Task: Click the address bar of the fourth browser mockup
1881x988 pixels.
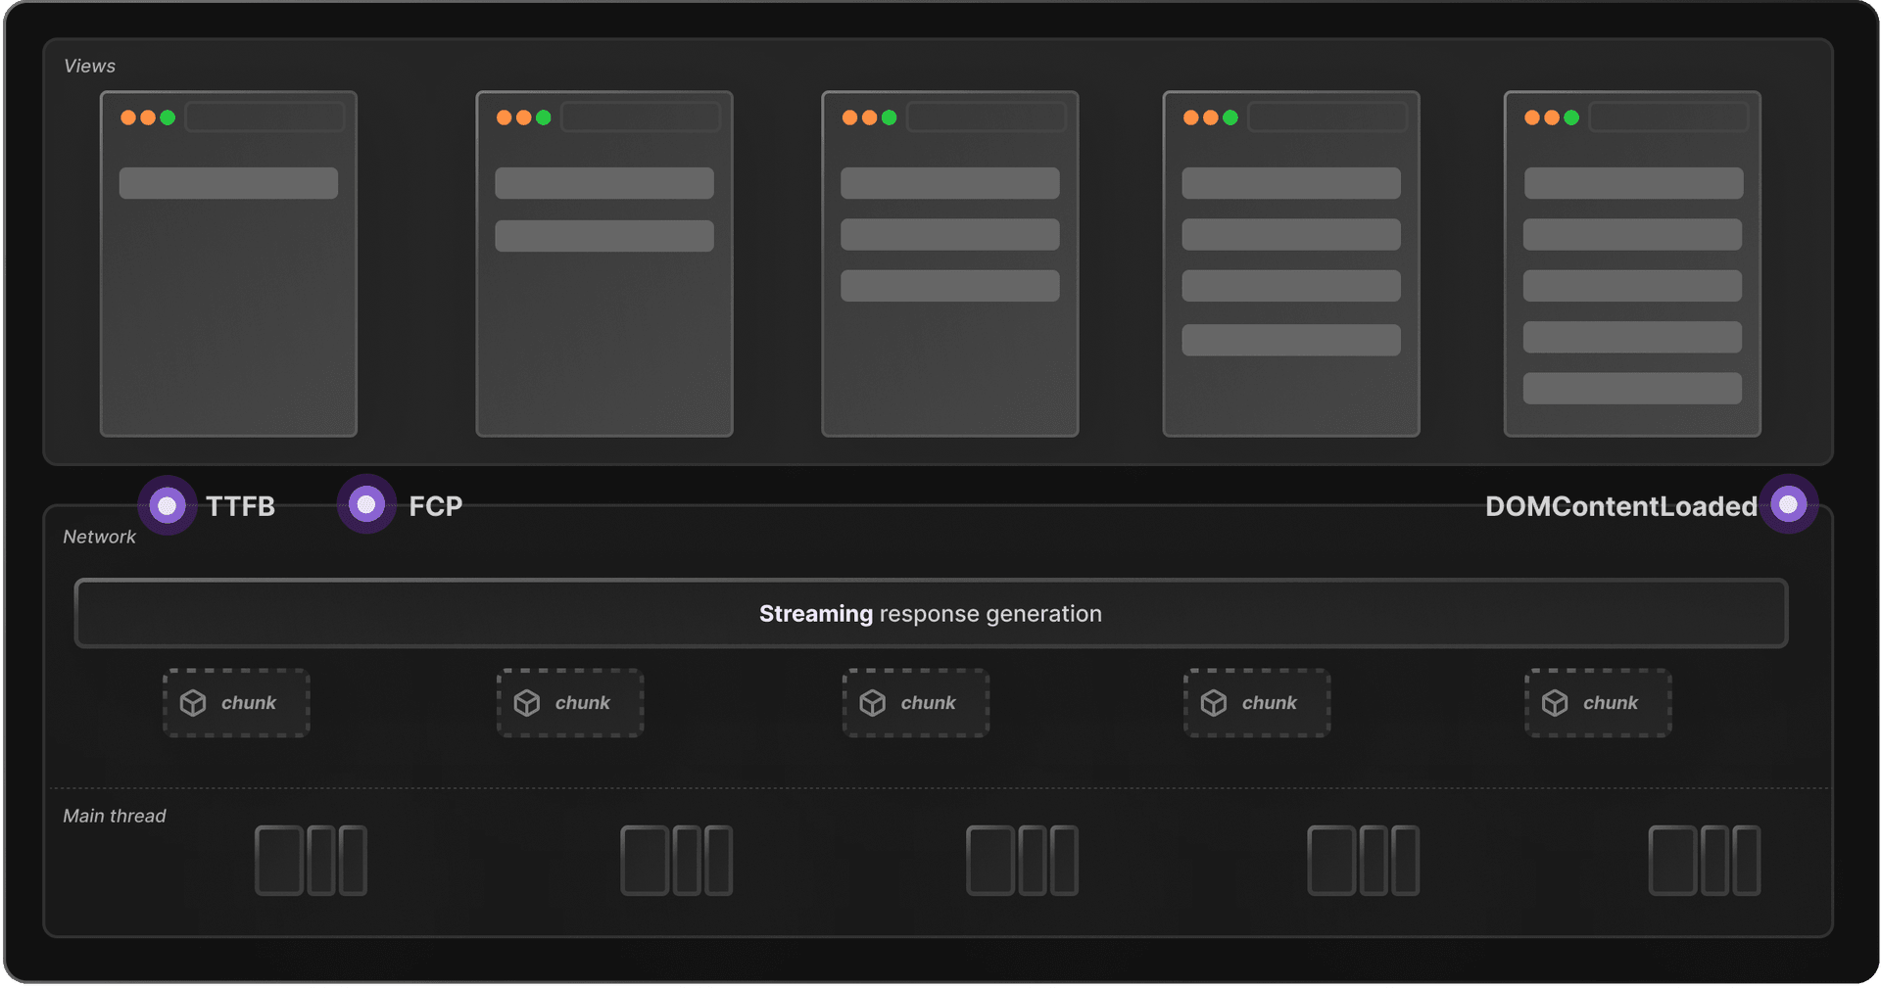Action: (1327, 116)
